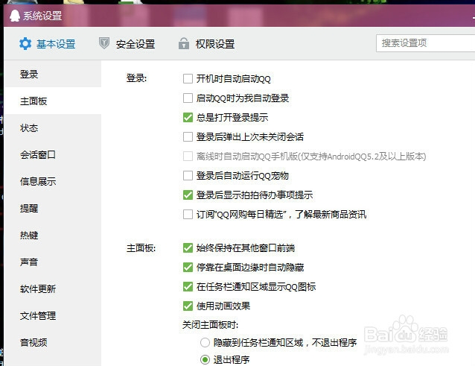Click the gear icon for 基本设置
The image size is (475, 366).
coord(25,44)
